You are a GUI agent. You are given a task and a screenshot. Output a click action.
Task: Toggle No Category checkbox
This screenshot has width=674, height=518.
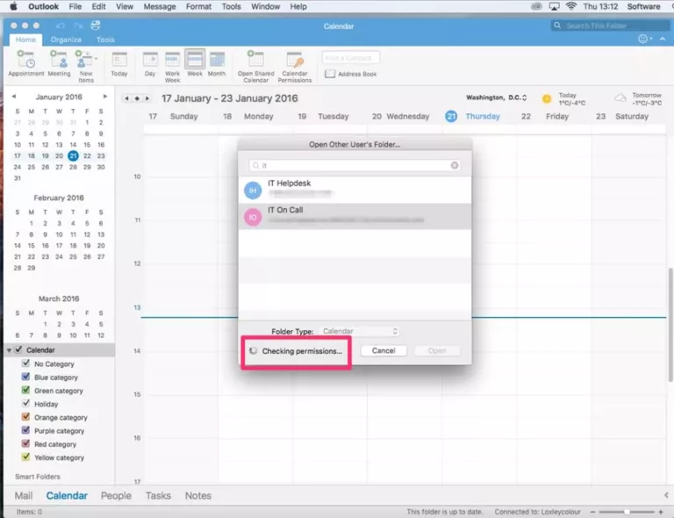pos(25,363)
